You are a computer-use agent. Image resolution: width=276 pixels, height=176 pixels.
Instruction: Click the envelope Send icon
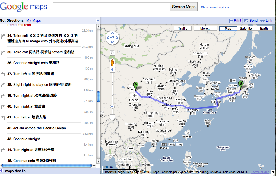(246, 21)
